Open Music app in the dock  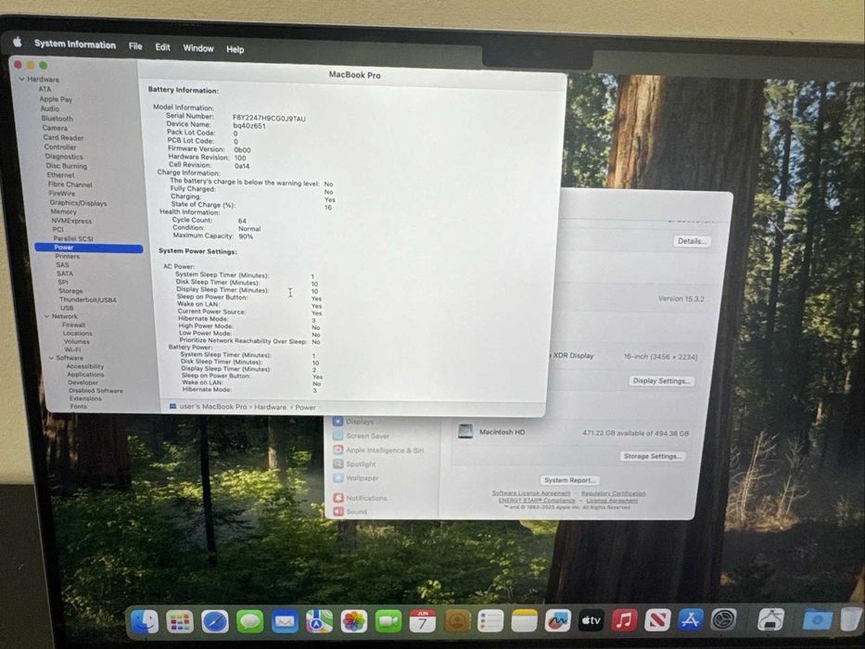click(x=624, y=620)
